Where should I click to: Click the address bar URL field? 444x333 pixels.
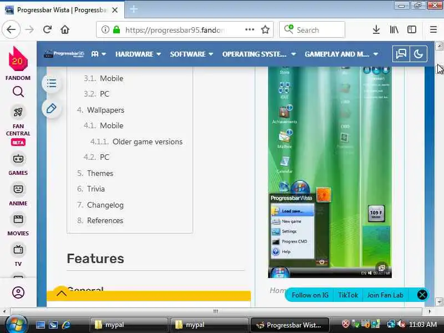pyautogui.click(x=185, y=29)
